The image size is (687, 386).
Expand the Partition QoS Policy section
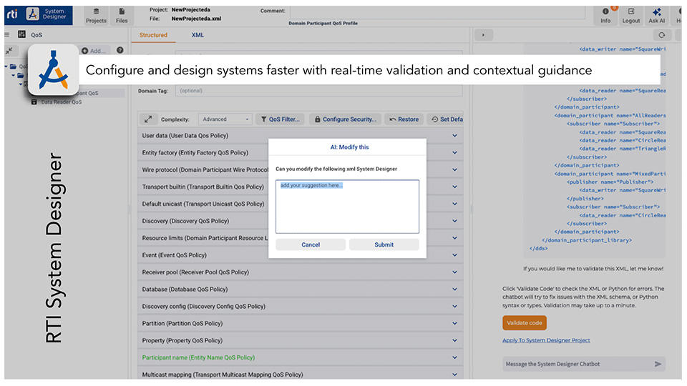(454, 323)
